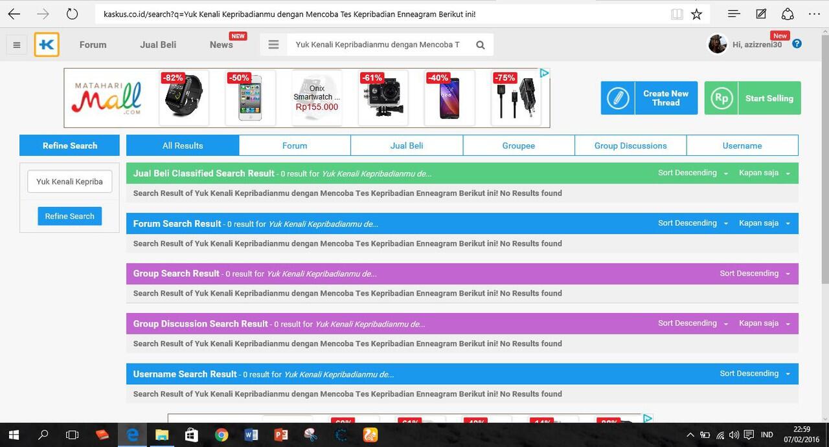
Task: Open the Windows Start menu
Action: (13, 435)
